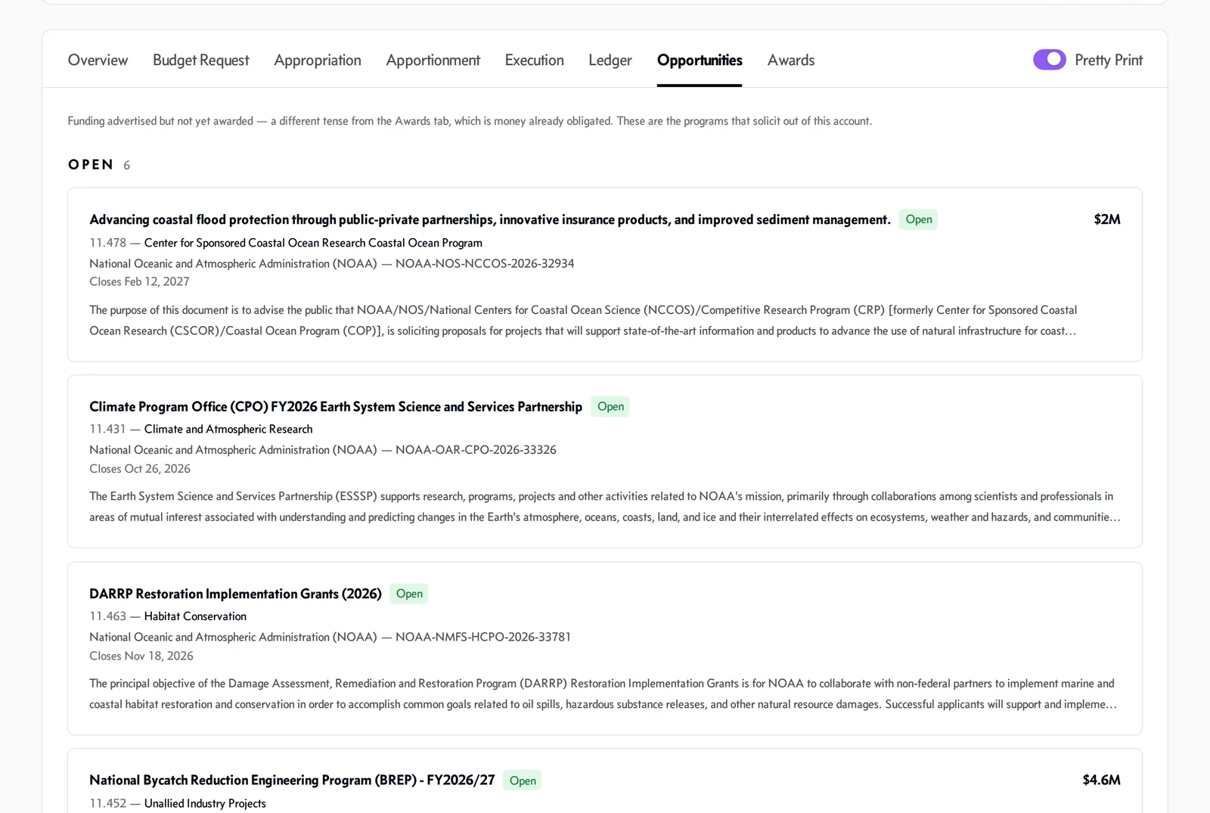Click Center for Sponsored Coastal Ocean Research program
1210x813 pixels.
point(313,243)
